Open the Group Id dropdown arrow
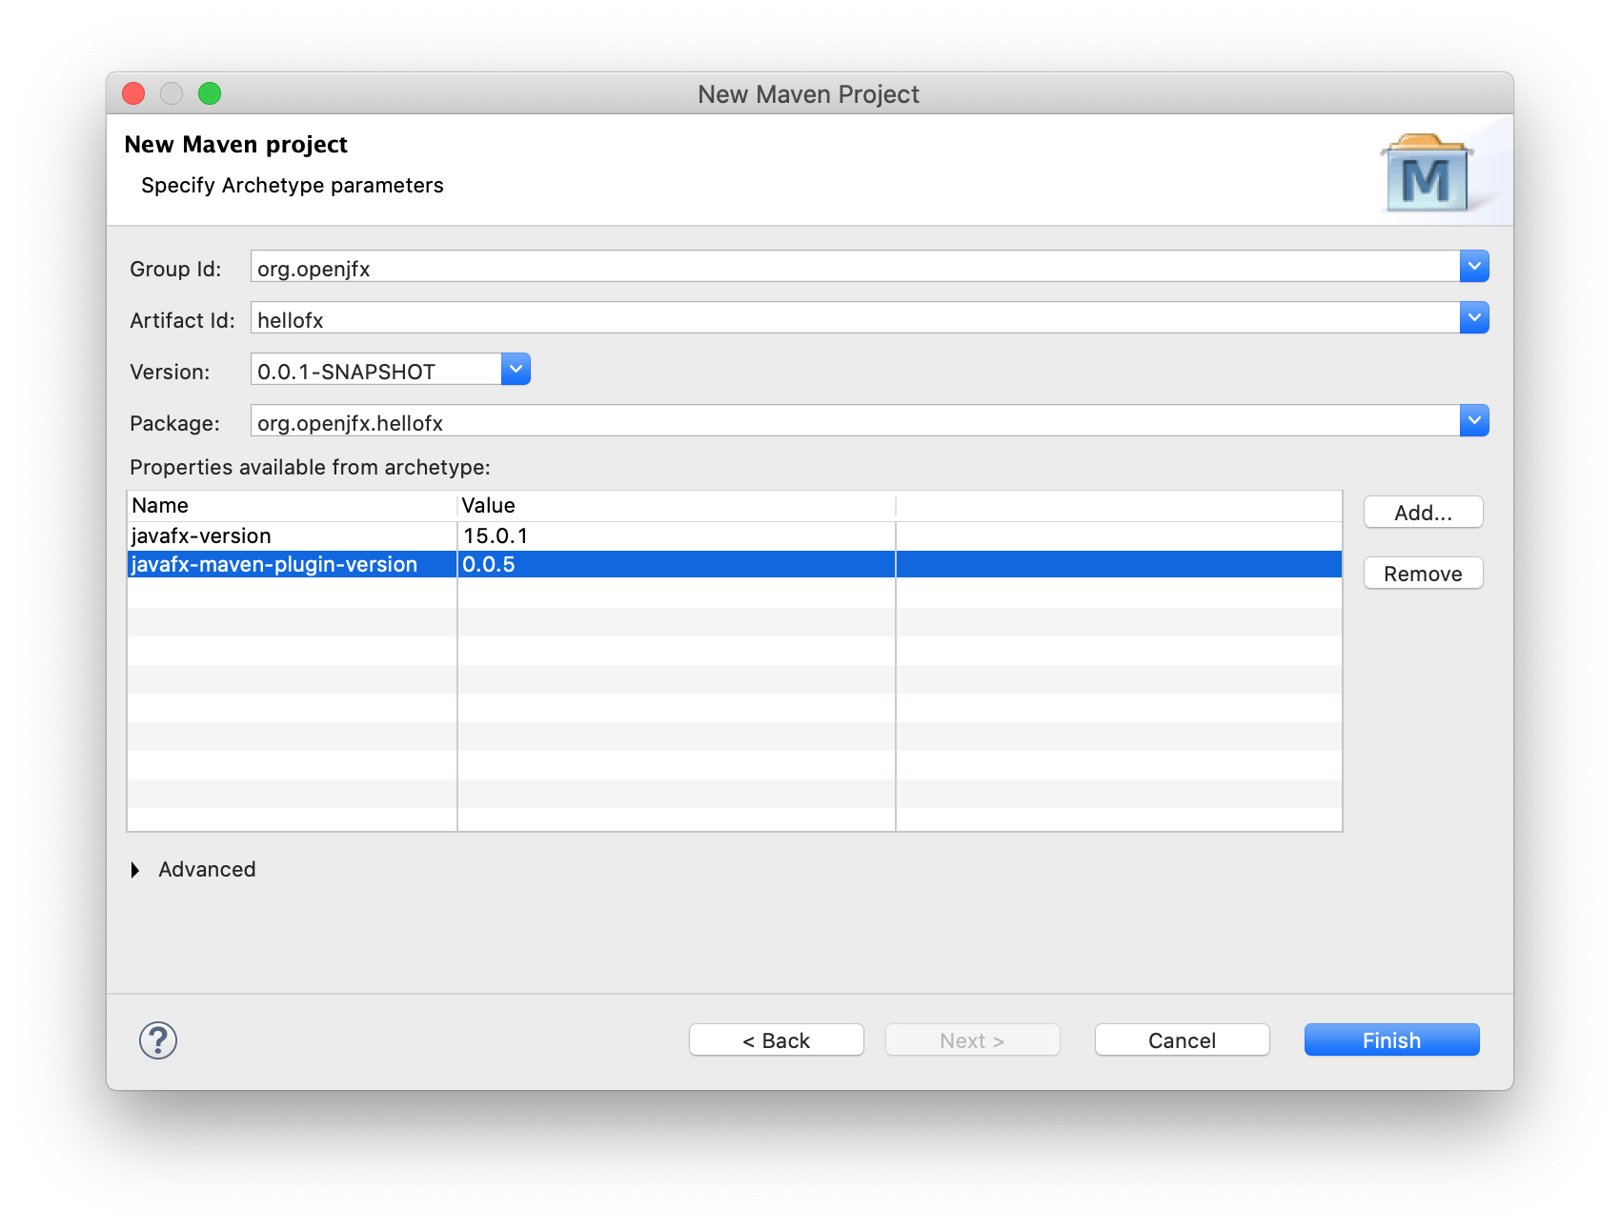 click(1473, 267)
